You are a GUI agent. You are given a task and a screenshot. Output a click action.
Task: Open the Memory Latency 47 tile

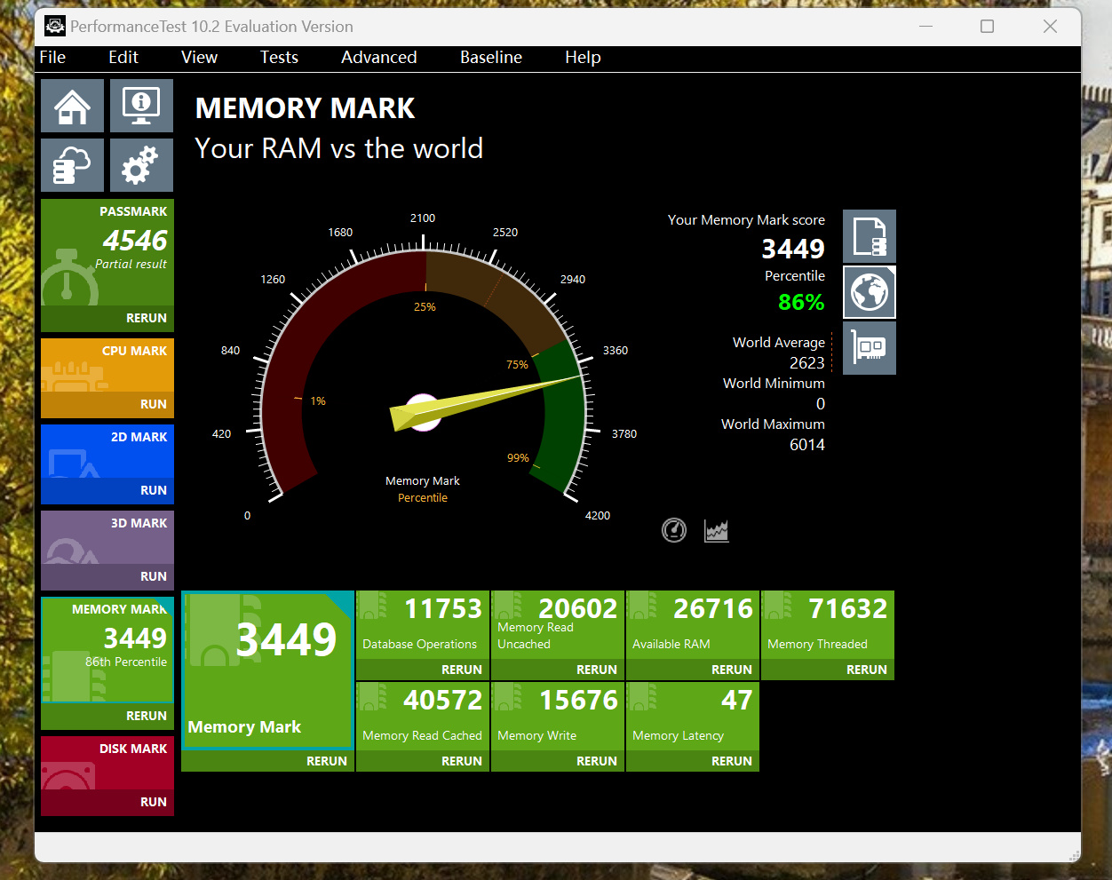click(x=693, y=717)
